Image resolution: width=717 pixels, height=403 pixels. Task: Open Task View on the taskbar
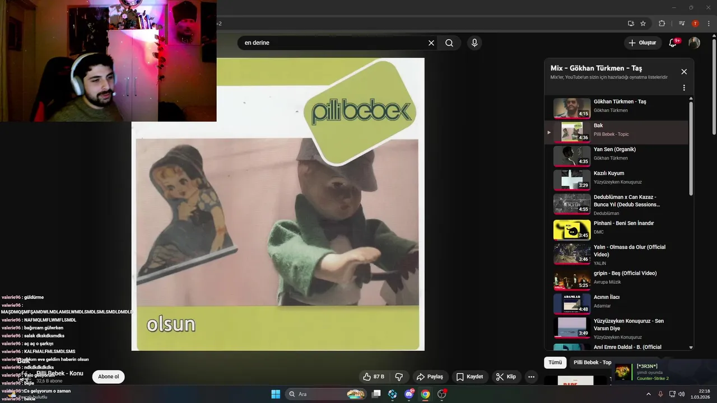(376, 394)
